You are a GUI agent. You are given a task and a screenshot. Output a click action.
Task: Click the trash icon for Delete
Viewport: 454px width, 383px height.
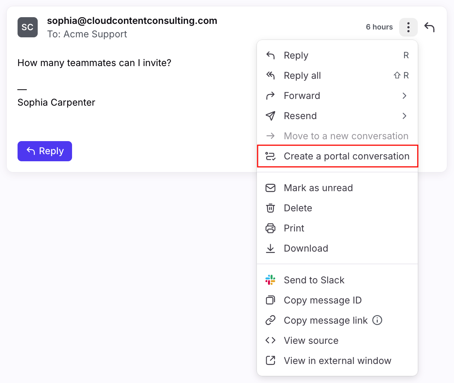(270, 208)
